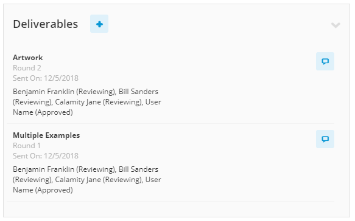This screenshot has width=355, height=221.
Task: Click the Sent On date under Artwork
Action: pyautogui.click(x=46, y=78)
